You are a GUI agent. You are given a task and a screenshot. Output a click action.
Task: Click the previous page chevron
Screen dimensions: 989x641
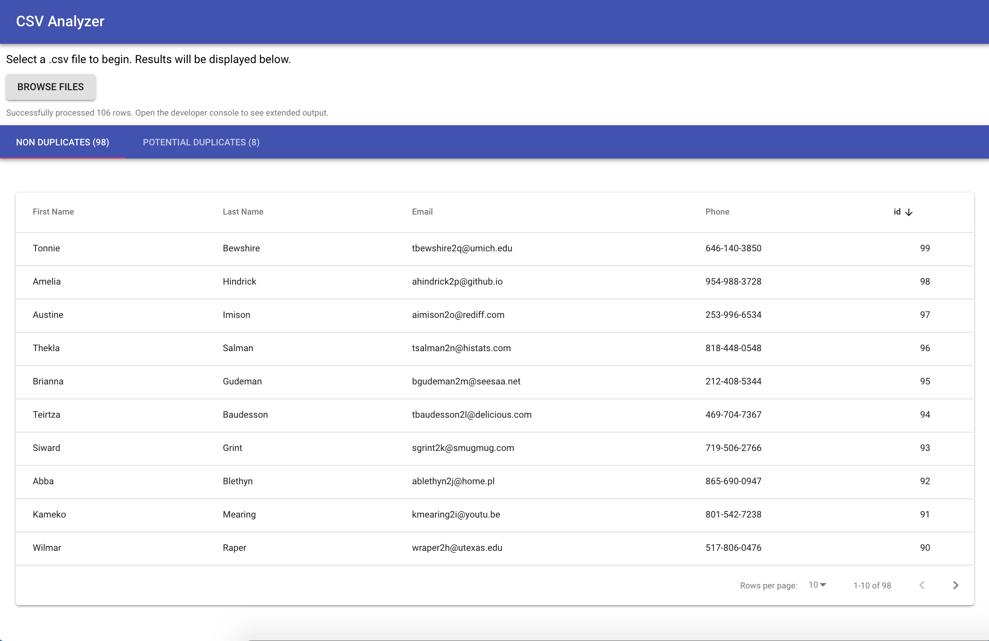pyautogui.click(x=922, y=585)
